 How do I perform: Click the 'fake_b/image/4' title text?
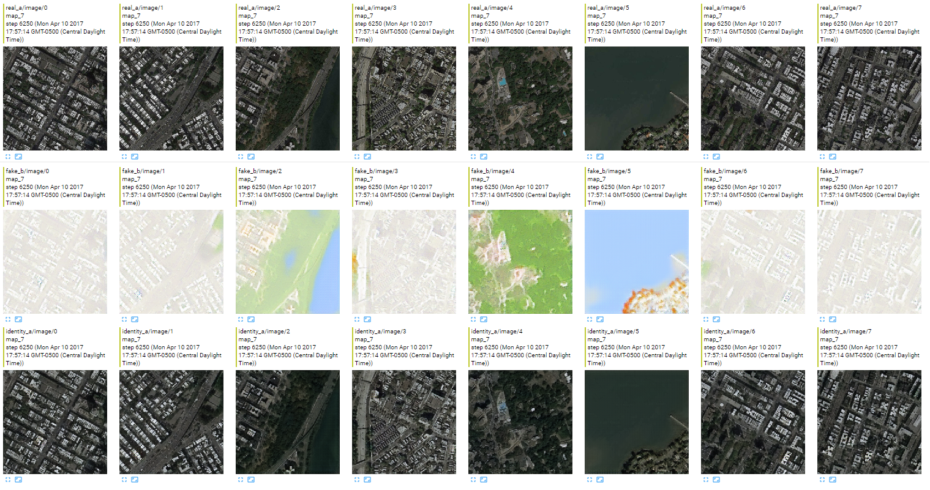492,171
